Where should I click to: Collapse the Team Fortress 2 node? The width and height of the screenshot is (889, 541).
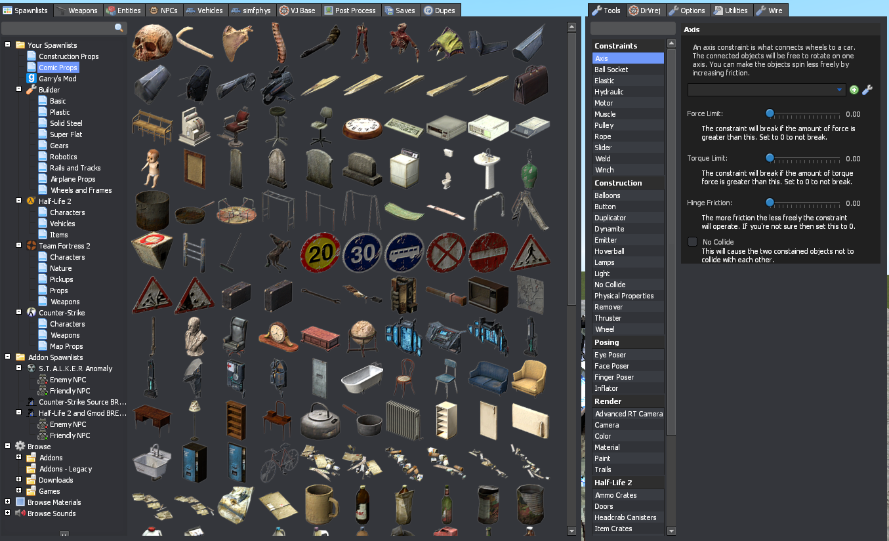pyautogui.click(x=19, y=246)
